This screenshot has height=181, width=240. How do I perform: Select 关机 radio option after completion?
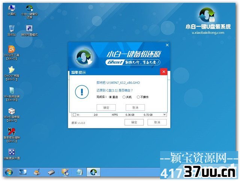127,97
